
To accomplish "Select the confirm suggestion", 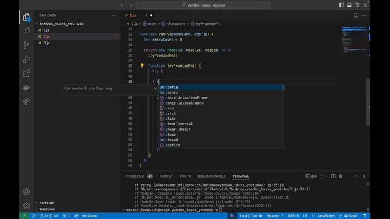I will click(222, 145).
